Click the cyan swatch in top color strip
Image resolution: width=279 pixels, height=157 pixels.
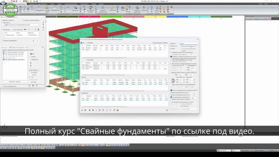(200, 17)
